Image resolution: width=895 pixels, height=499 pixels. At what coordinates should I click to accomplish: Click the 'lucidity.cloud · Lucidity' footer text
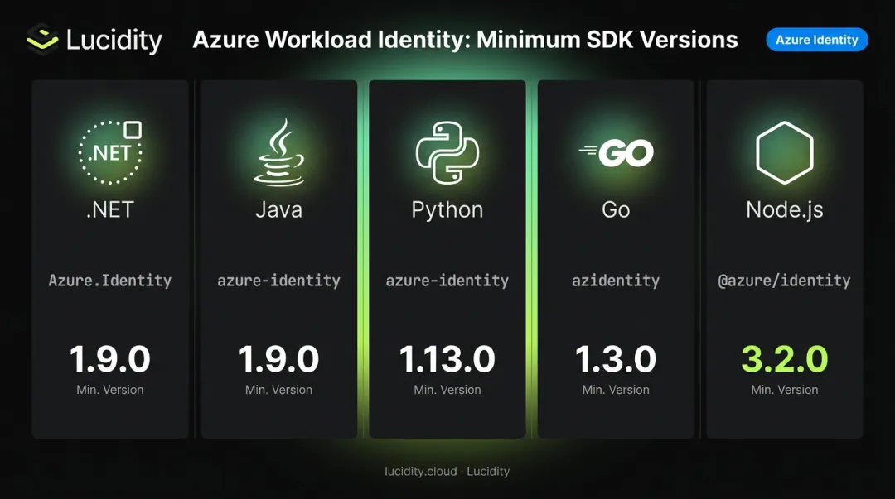(447, 472)
